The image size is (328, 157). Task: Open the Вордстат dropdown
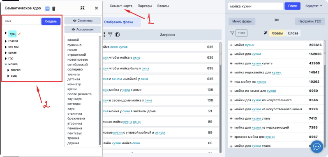click(x=314, y=6)
